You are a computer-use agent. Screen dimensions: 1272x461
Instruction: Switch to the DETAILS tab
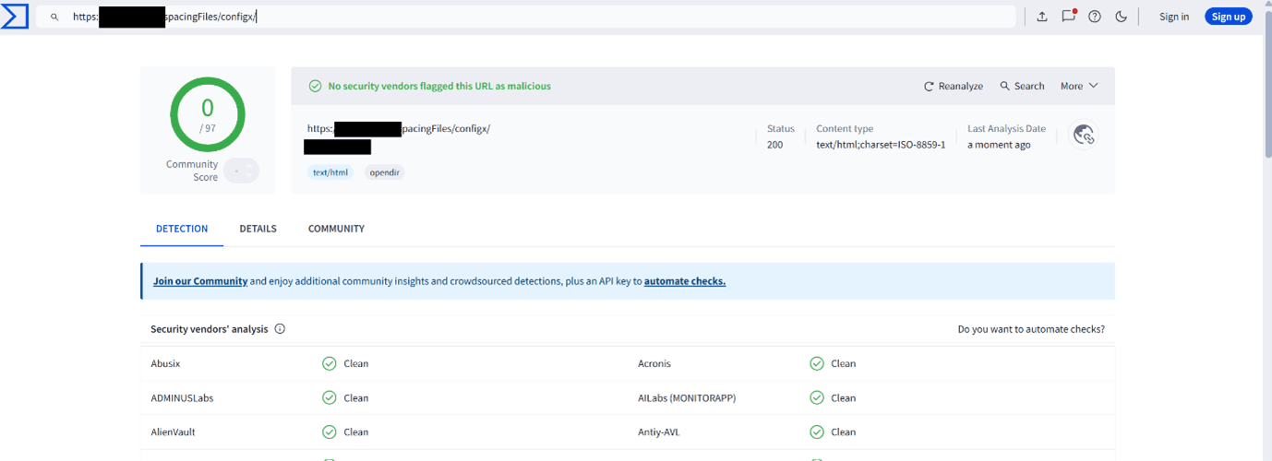pyautogui.click(x=258, y=229)
